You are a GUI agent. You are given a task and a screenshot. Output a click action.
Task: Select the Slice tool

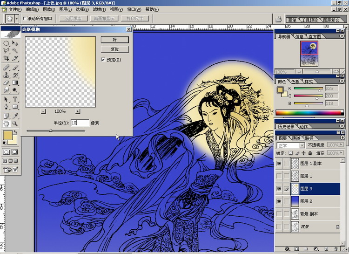click(15, 58)
